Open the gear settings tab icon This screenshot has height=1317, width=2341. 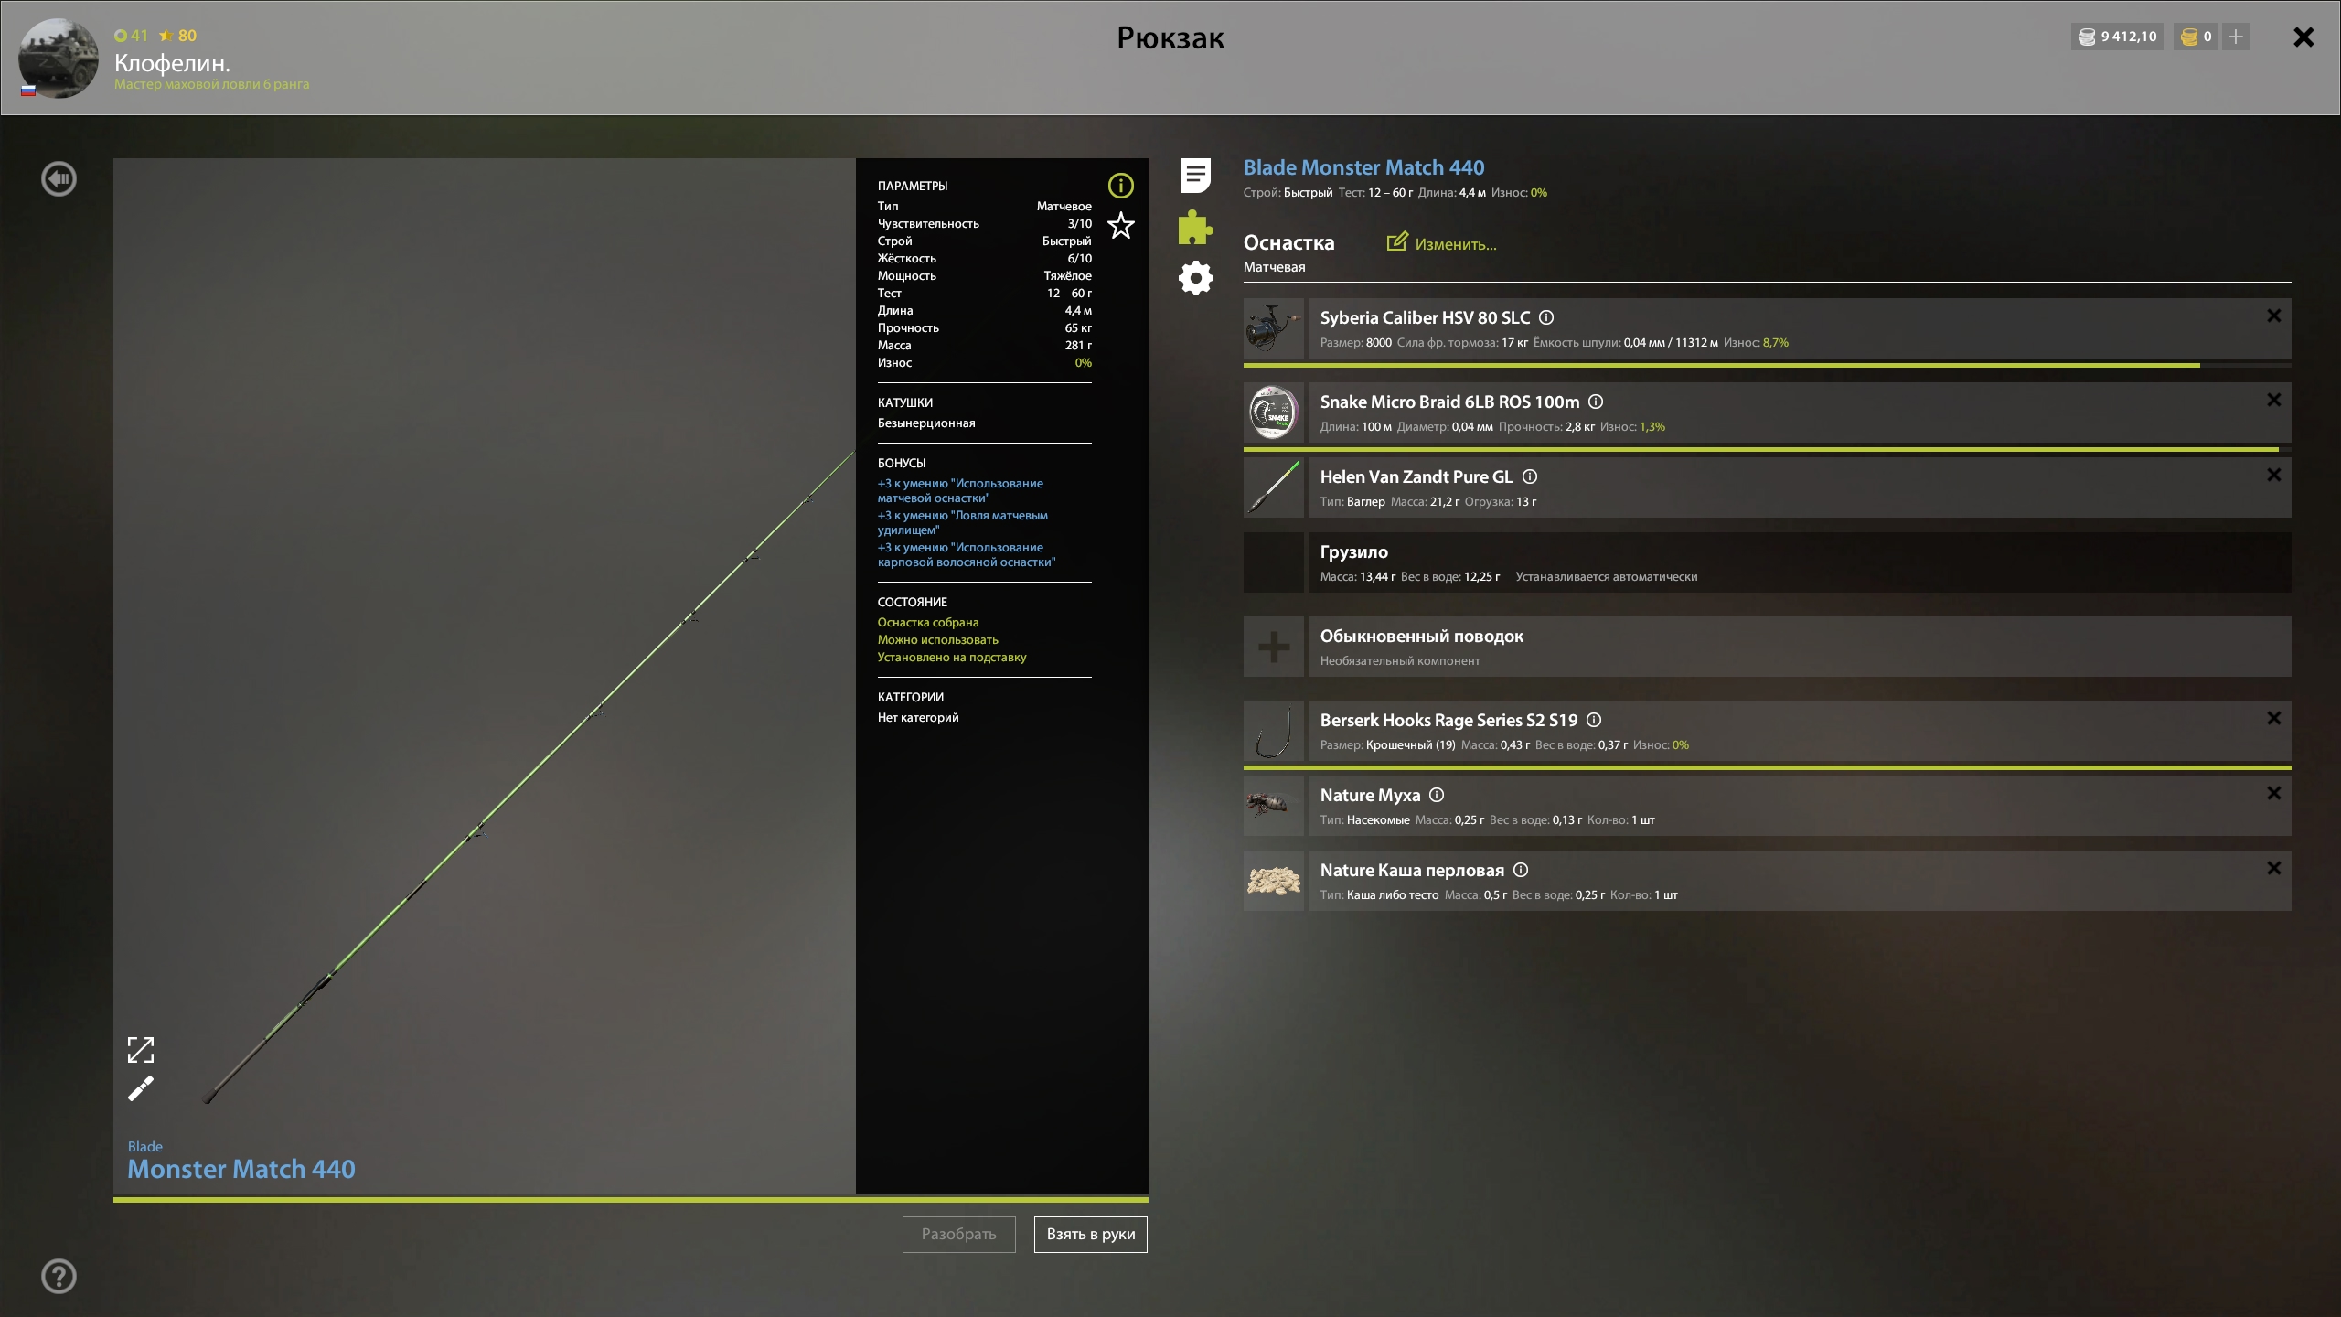pyautogui.click(x=1195, y=278)
